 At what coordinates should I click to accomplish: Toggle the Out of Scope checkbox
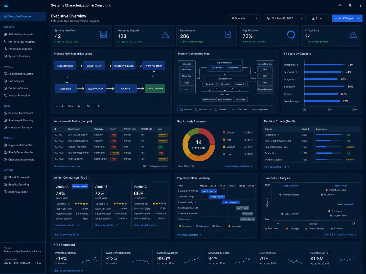[x=197, y=109]
